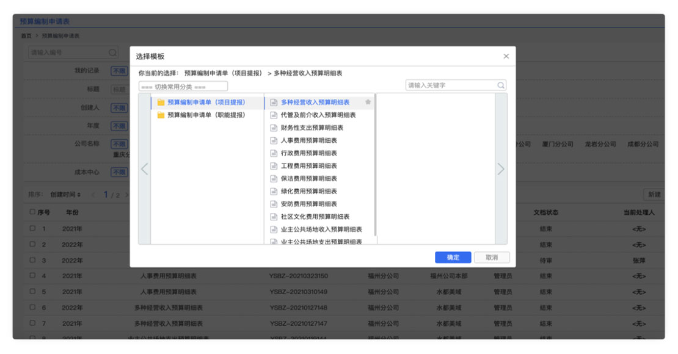This screenshot has height=354, width=678.
Task: Click the document icon for 社区文化费用预算明细表
Action: [274, 217]
